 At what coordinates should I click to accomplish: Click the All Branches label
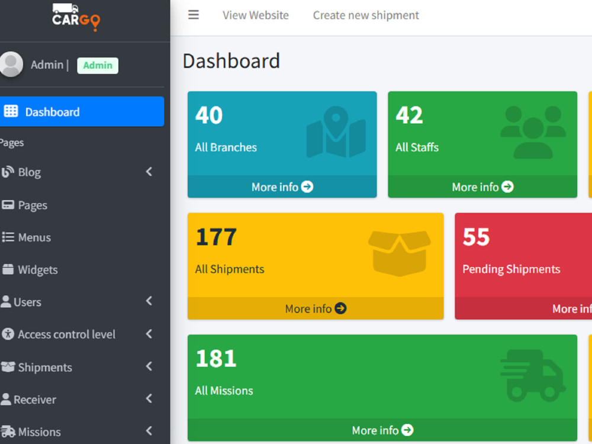(x=226, y=147)
